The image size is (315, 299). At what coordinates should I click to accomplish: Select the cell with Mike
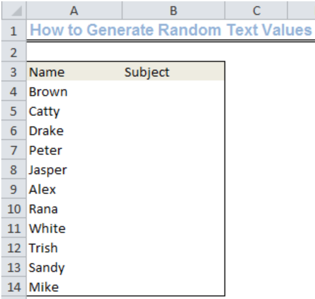tap(74, 287)
